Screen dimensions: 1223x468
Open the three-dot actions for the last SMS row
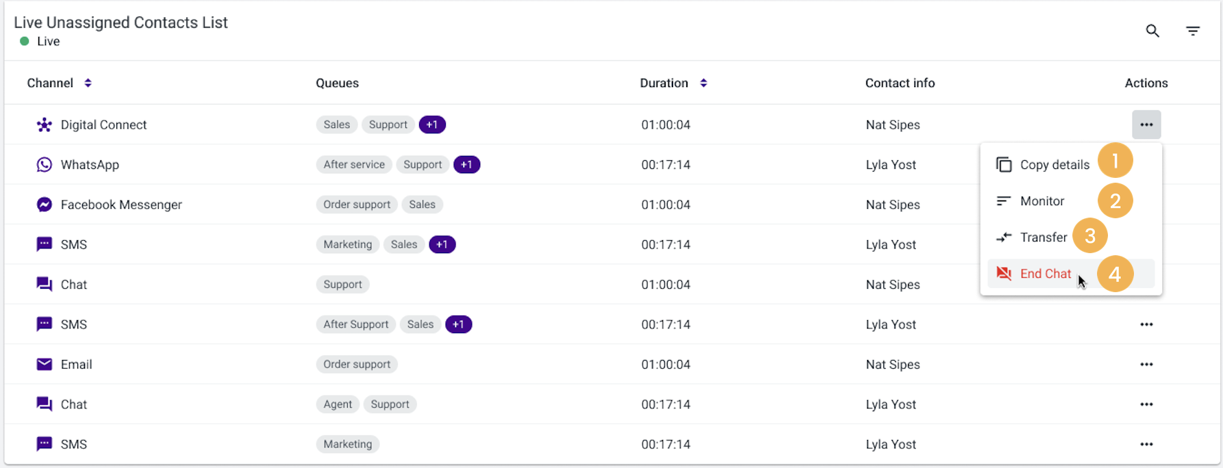pos(1146,444)
